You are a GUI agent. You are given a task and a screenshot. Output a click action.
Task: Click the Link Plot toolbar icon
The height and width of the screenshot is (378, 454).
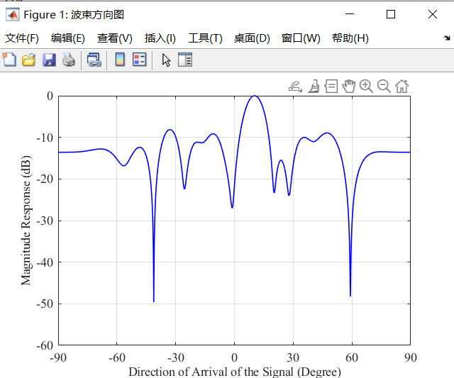pyautogui.click(x=94, y=60)
